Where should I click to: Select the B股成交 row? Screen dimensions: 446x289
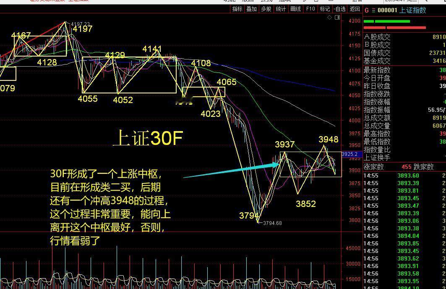pyautogui.click(x=404, y=45)
